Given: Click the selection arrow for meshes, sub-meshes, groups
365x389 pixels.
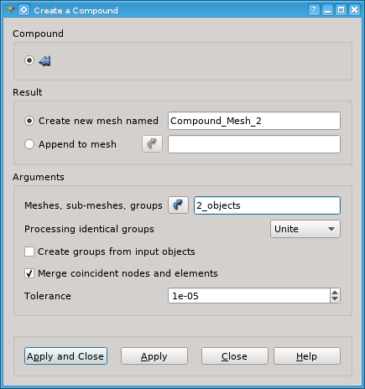Looking at the screenshot, I should coord(178,205).
